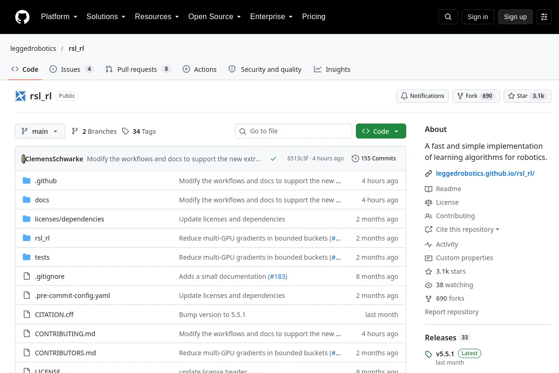Open appearance settings icon beside Sign up
The height and width of the screenshot is (373, 559).
click(544, 17)
